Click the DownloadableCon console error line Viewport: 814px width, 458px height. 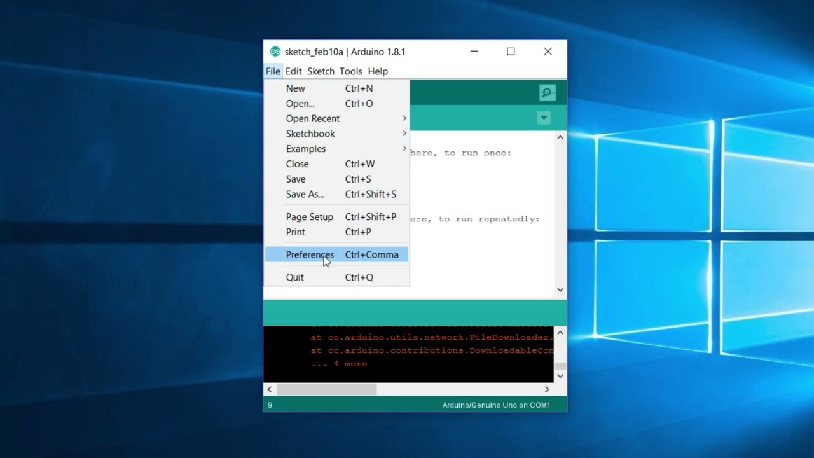click(x=432, y=350)
